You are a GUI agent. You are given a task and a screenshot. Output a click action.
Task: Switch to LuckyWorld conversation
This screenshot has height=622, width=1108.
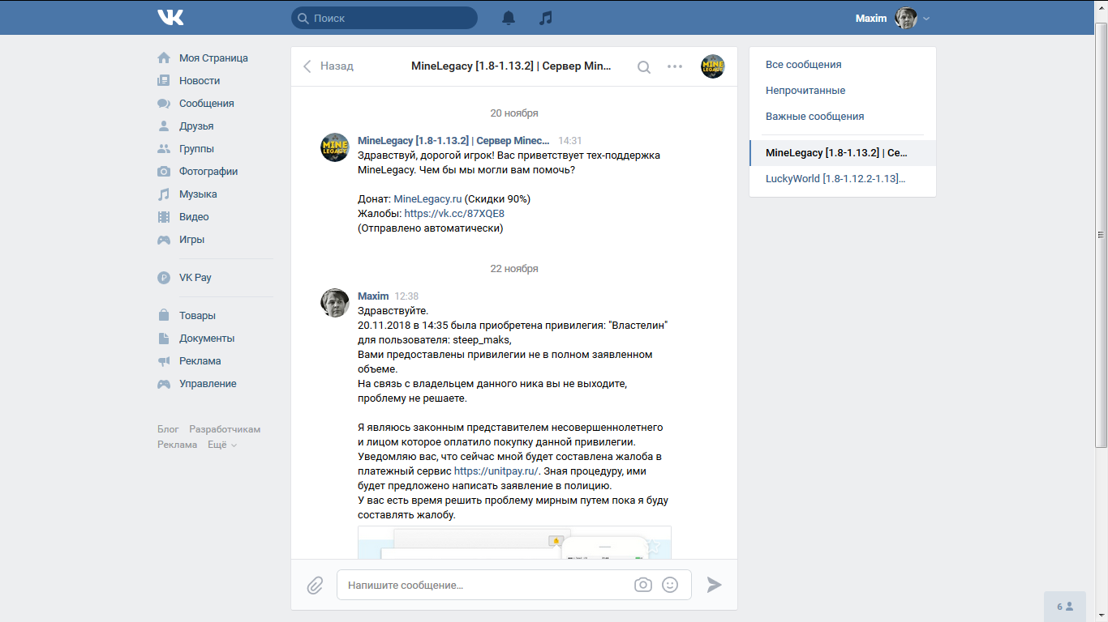(835, 178)
